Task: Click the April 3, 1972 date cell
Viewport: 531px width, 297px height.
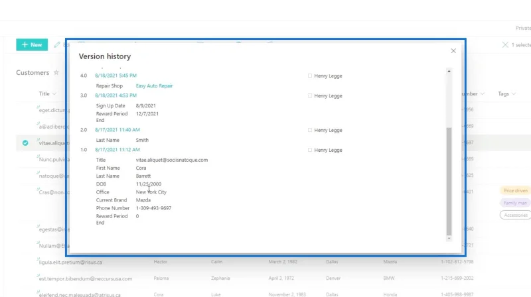Action: coord(281,278)
